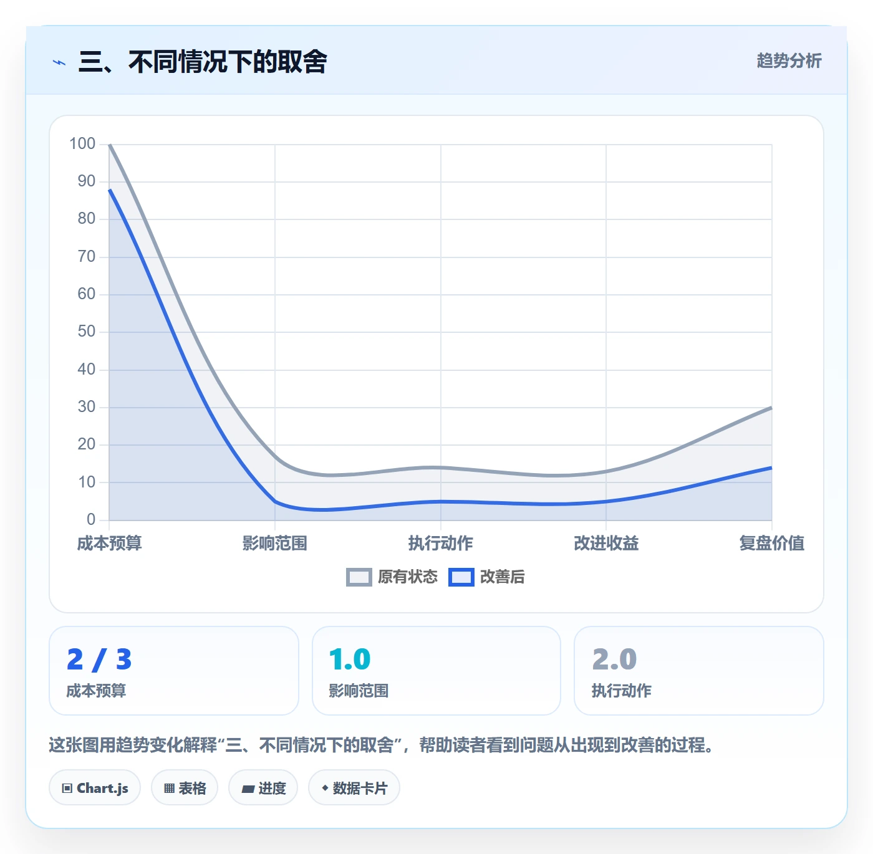Click the 复盘价值 x-axis label

[772, 544]
